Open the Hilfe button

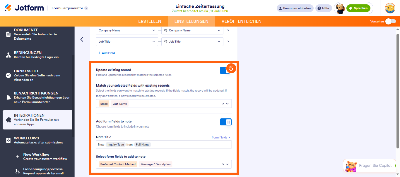click(324, 8)
